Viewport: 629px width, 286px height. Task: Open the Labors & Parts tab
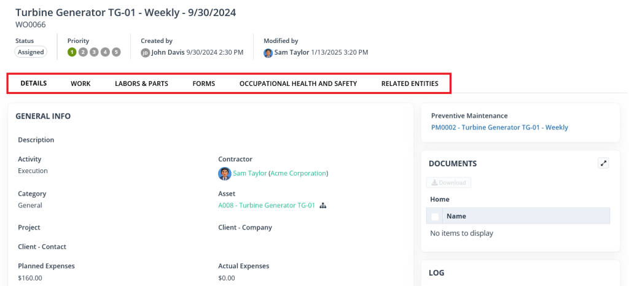(141, 83)
